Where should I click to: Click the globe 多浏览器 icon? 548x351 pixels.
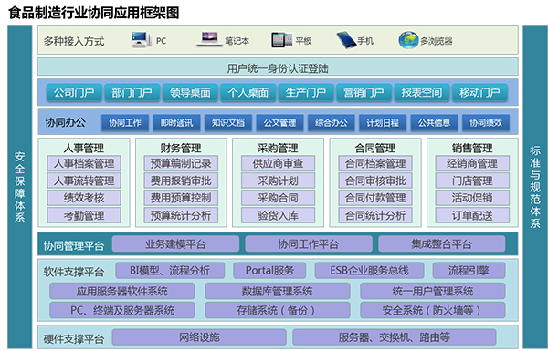pos(408,40)
